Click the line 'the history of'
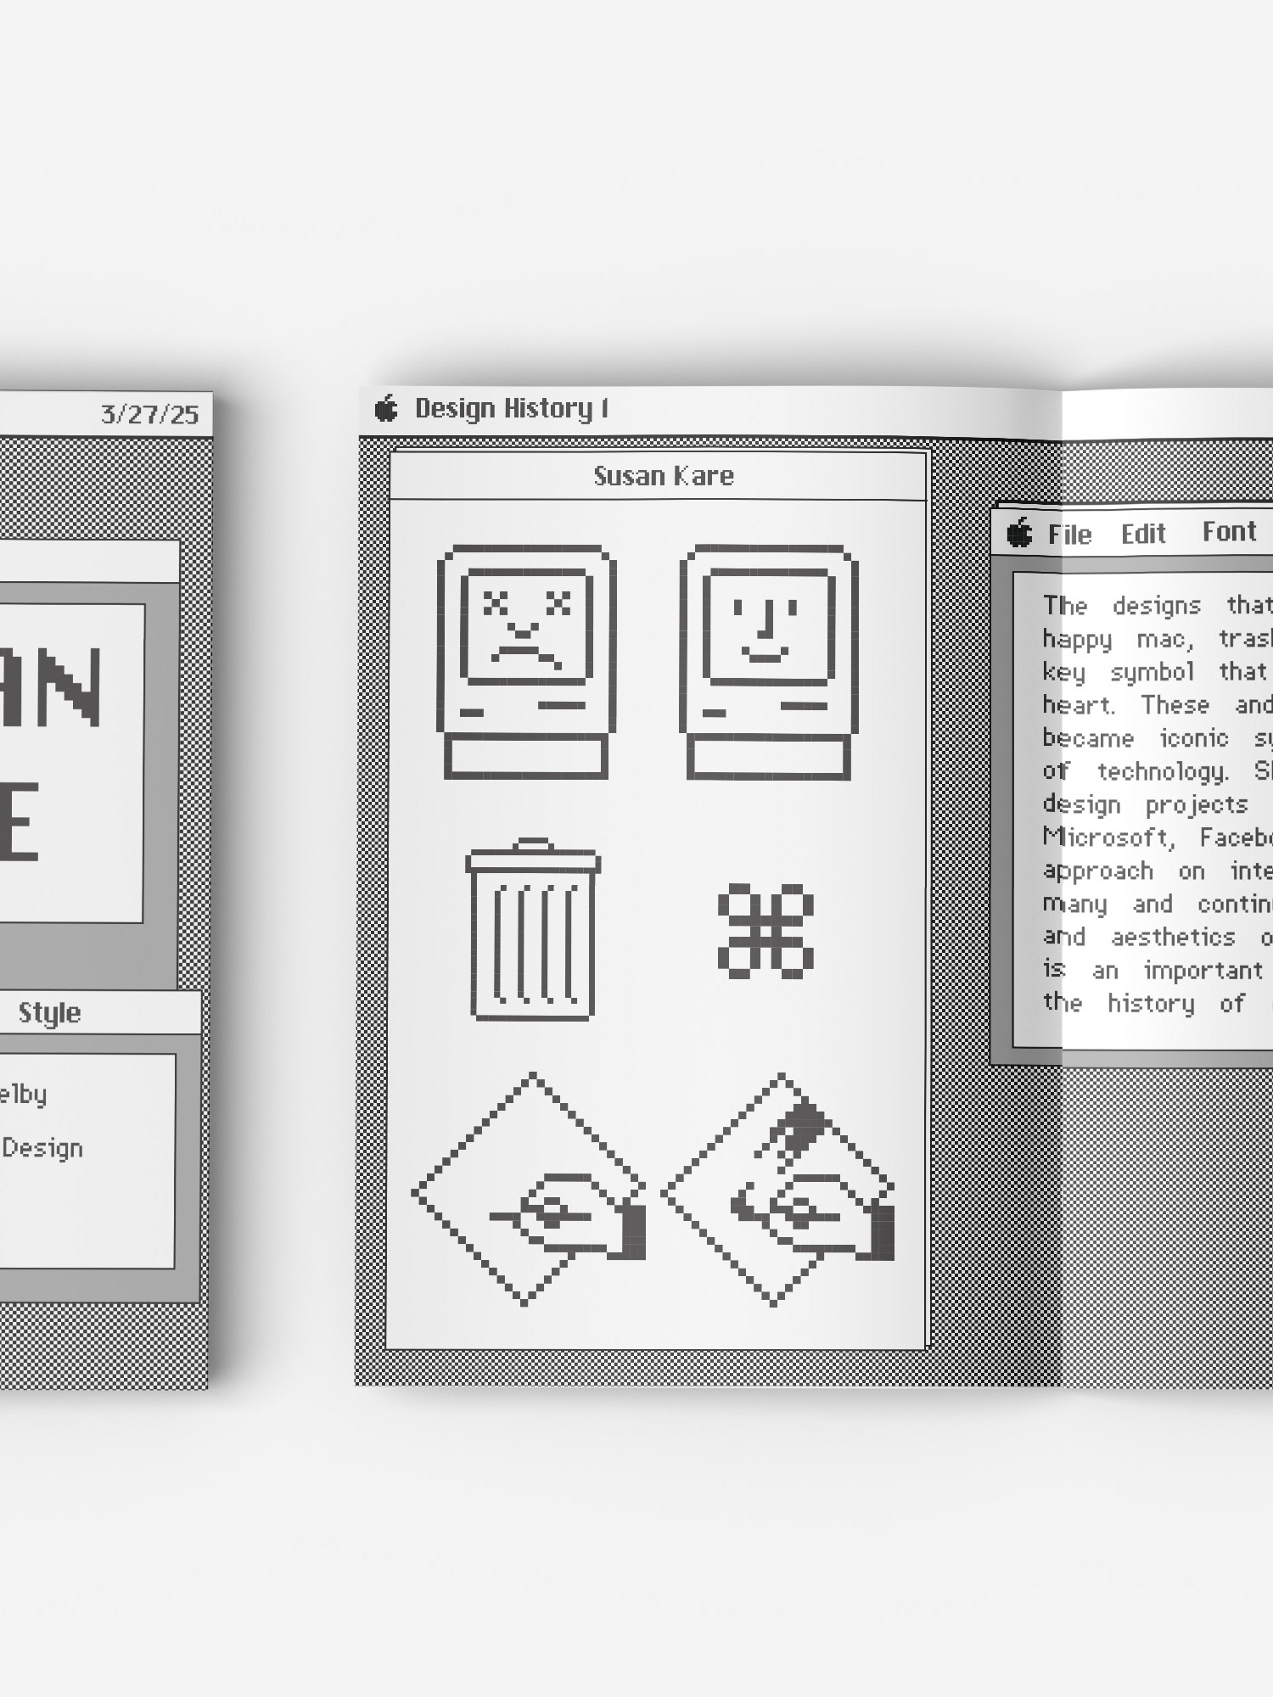 (x=1158, y=1003)
